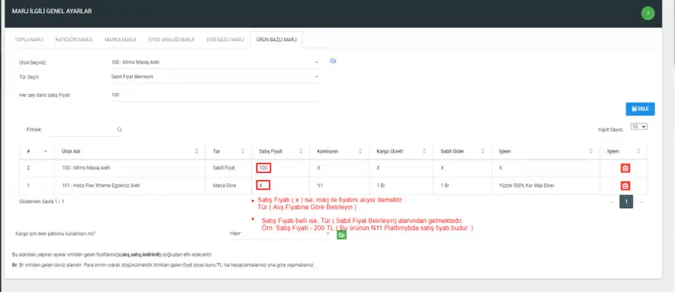Click the Sabit Fiyat cell

pyautogui.click(x=229, y=168)
